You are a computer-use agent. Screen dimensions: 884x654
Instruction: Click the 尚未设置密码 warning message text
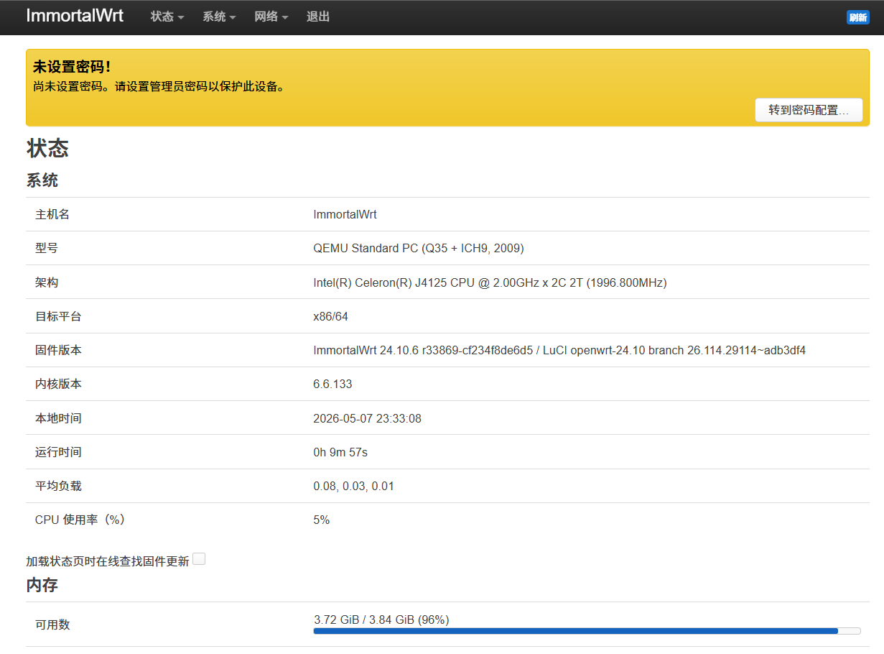click(159, 87)
